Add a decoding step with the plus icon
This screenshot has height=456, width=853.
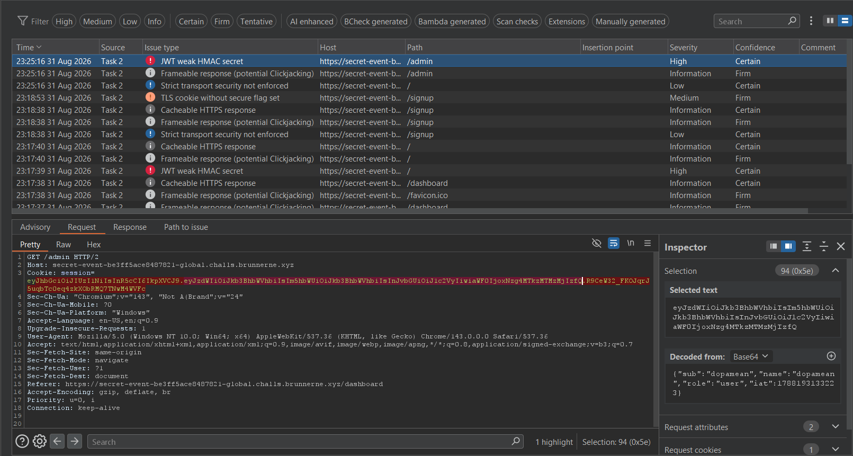(831, 356)
